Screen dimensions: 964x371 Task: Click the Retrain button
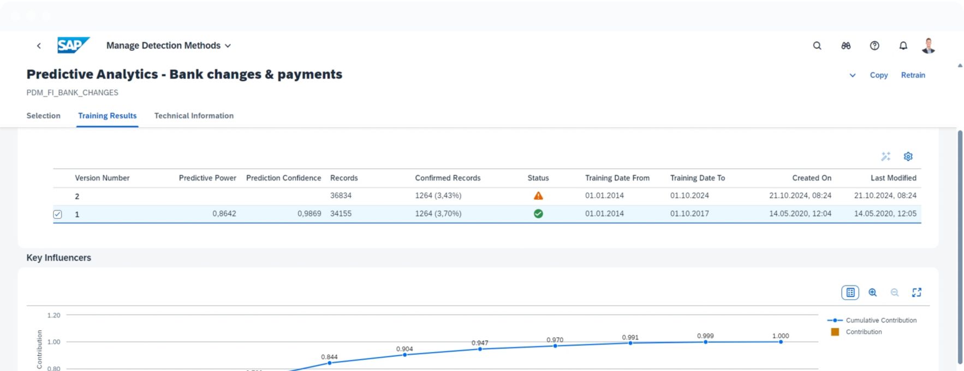coord(913,75)
